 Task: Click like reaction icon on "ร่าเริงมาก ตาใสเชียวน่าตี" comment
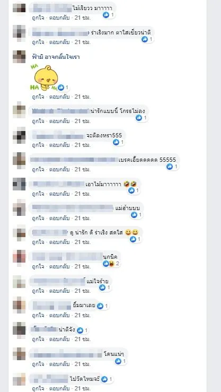coord(145,39)
